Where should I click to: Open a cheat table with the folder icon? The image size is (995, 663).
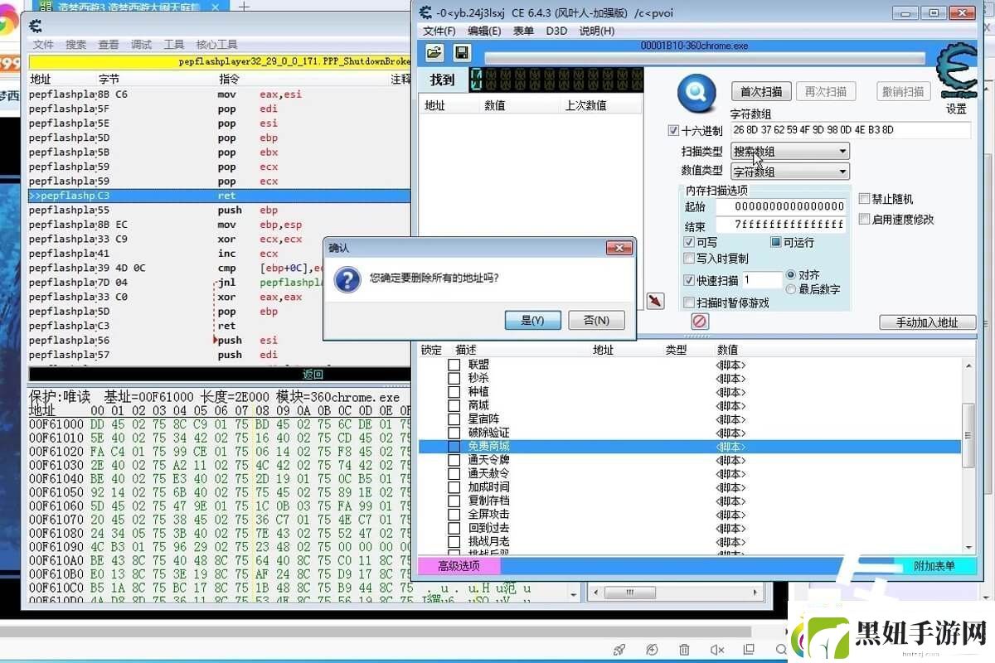[434, 52]
